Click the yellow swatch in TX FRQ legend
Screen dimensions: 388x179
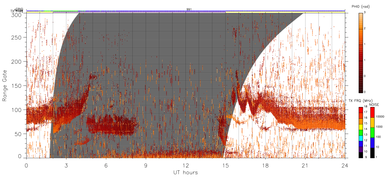click(360, 127)
